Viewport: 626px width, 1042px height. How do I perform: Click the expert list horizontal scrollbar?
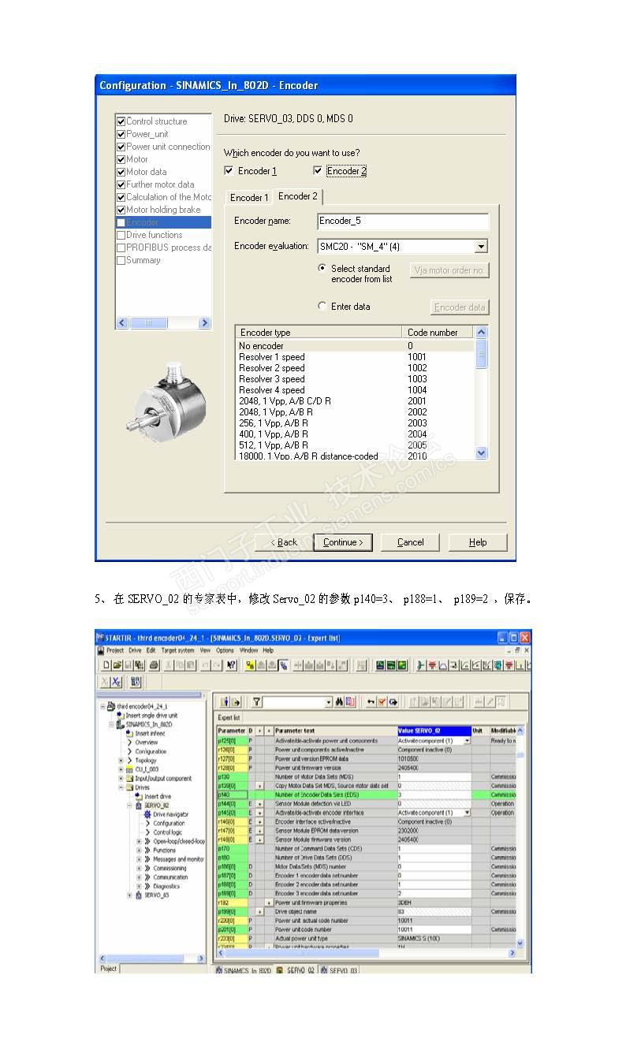pos(367,953)
